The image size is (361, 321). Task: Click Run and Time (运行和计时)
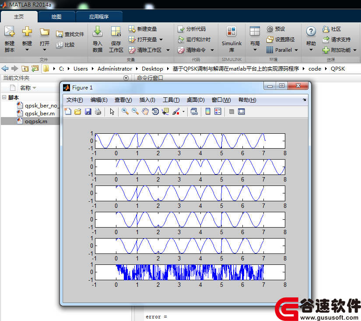pos(194,39)
